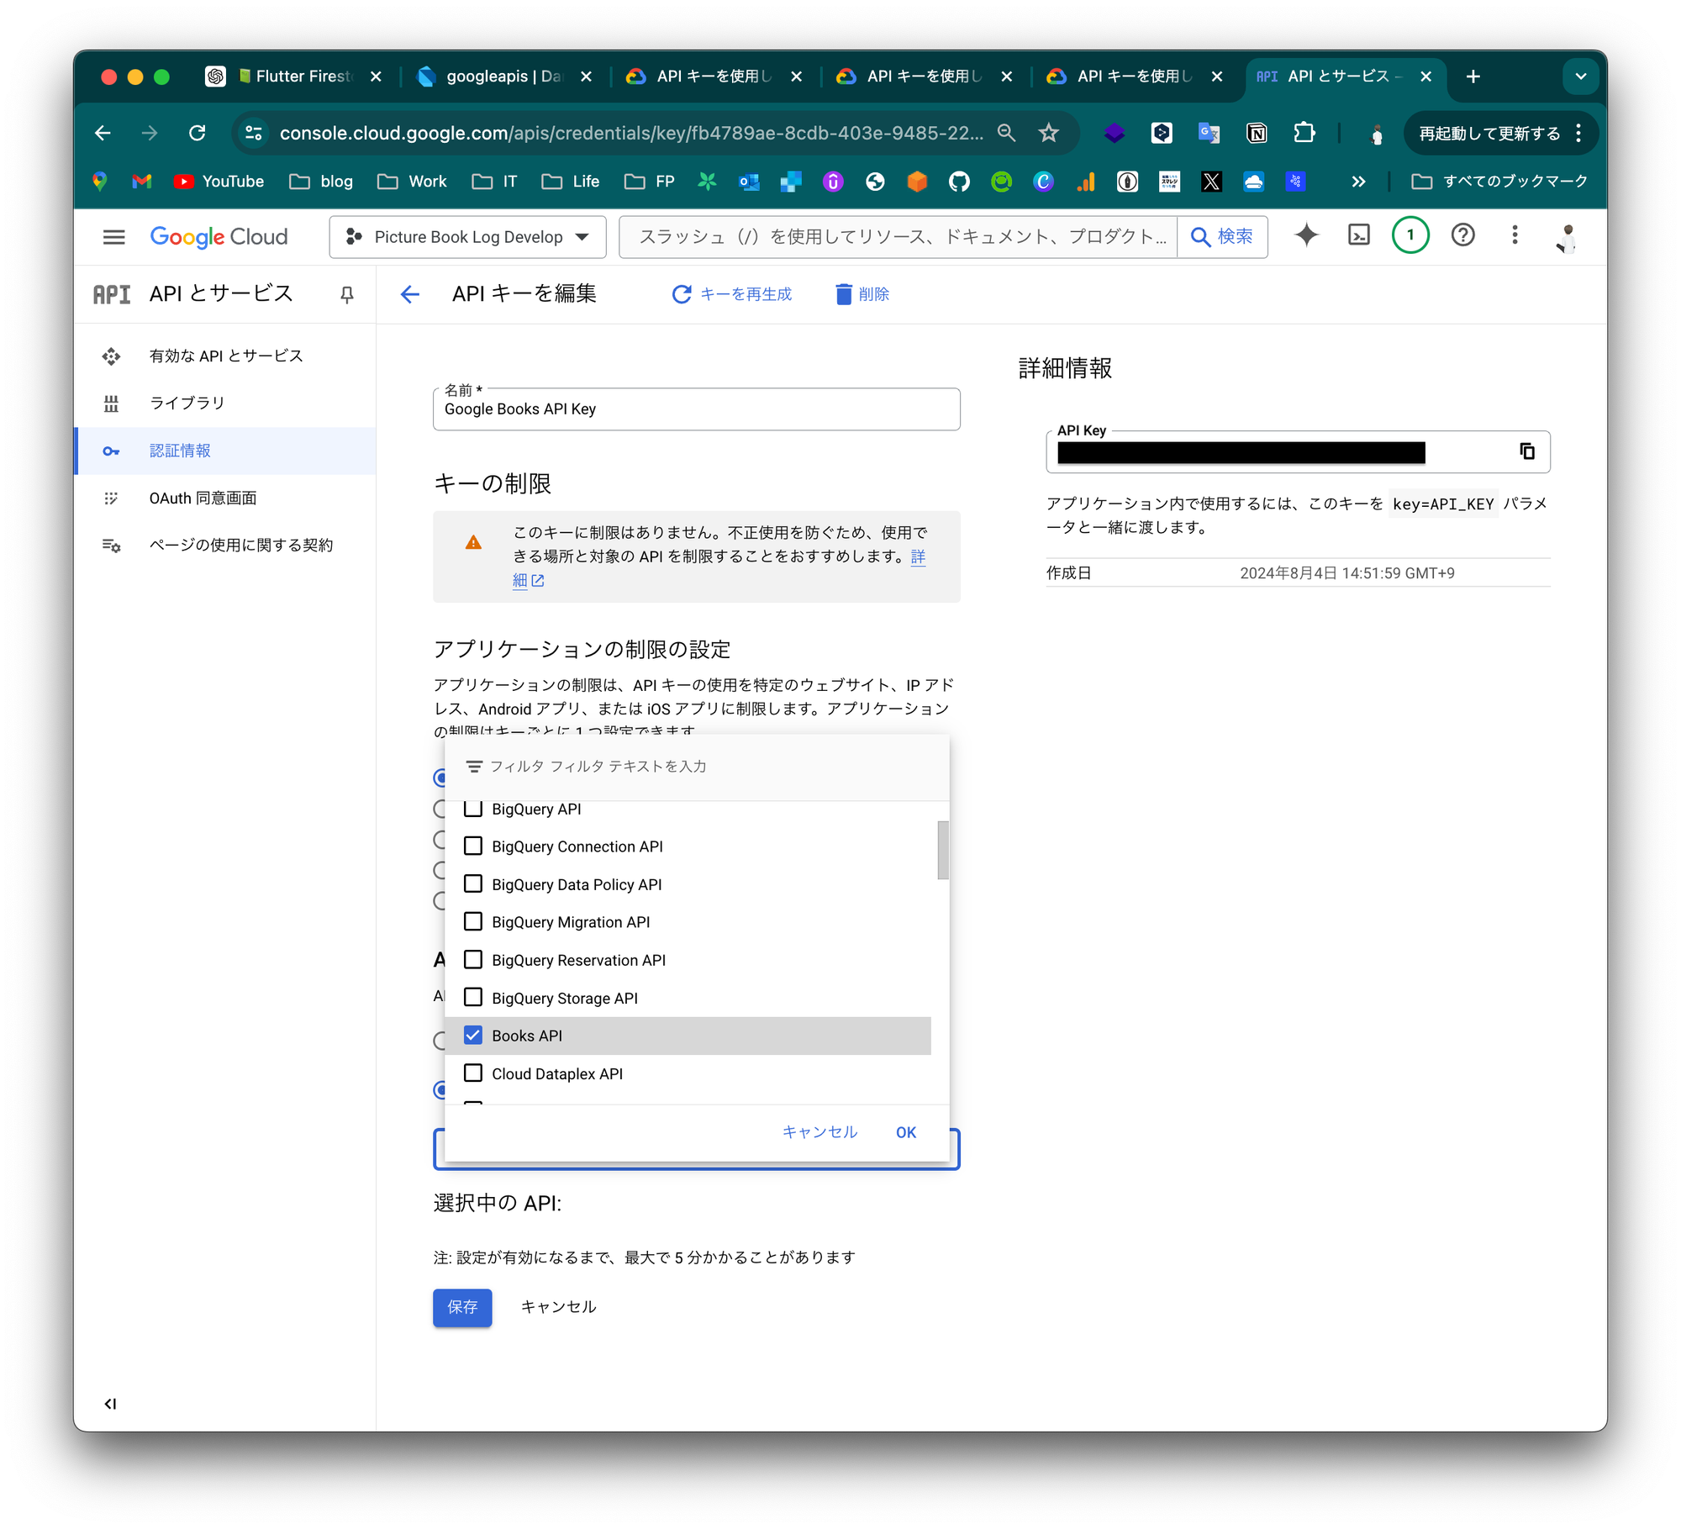
Task: Edit the 名前 field containing Google Books API Key
Action: [x=696, y=409]
